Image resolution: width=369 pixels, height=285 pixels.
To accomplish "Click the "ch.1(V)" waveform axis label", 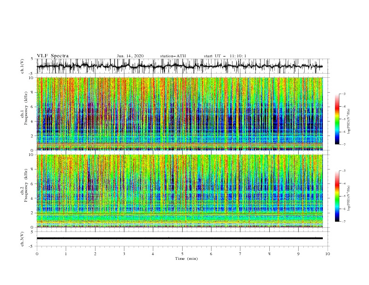I will pyautogui.click(x=22, y=66).
